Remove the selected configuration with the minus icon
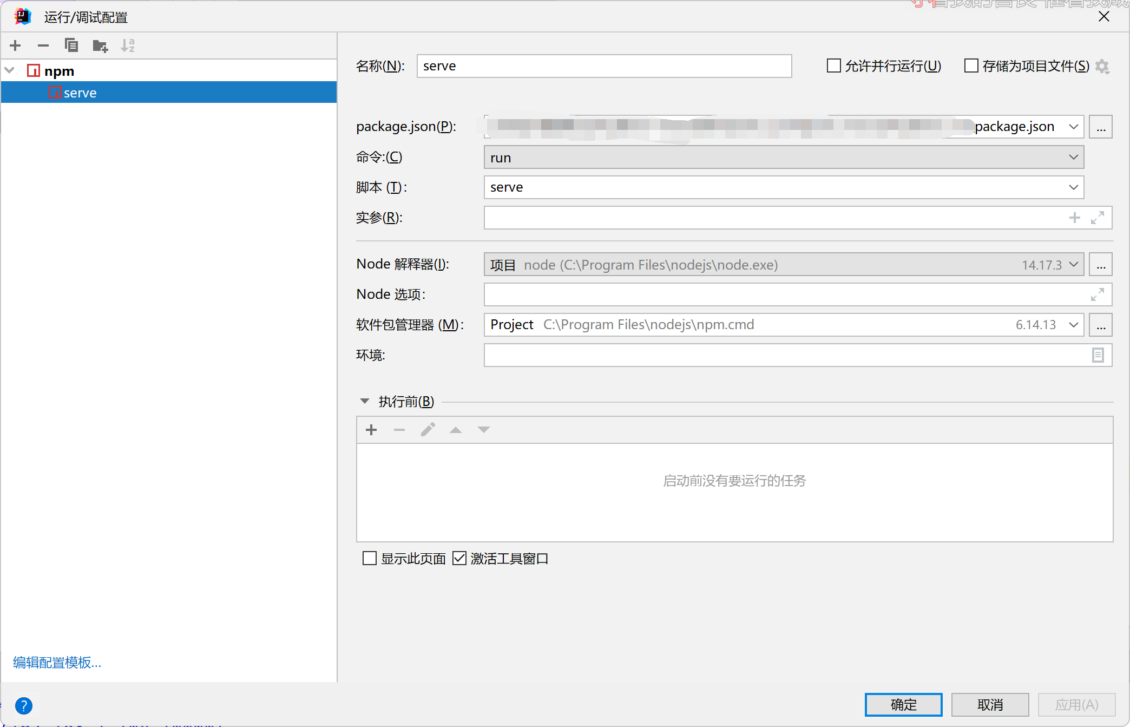The height and width of the screenshot is (727, 1130). [x=43, y=45]
